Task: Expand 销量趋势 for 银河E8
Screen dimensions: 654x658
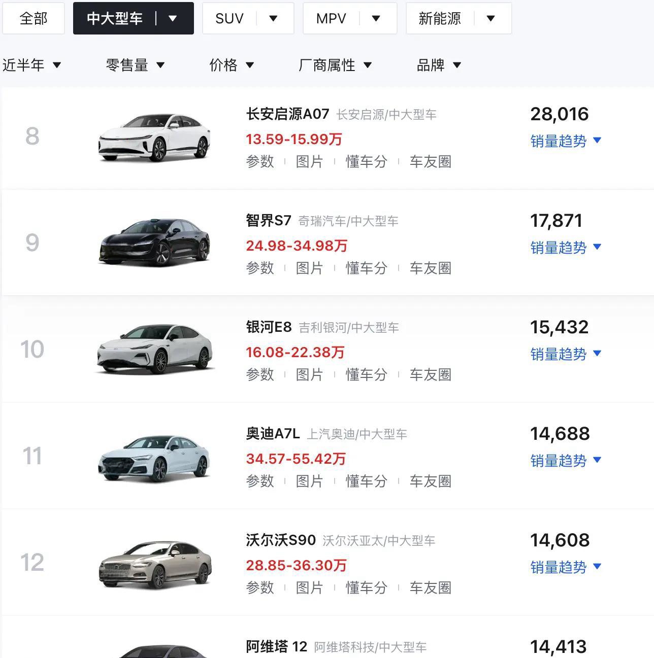Action: click(566, 354)
